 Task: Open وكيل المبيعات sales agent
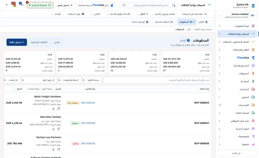(x=76, y=14)
